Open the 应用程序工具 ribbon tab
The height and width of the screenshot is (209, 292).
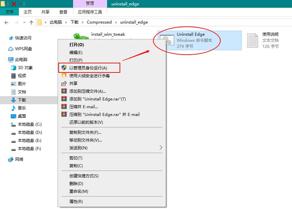90,12
